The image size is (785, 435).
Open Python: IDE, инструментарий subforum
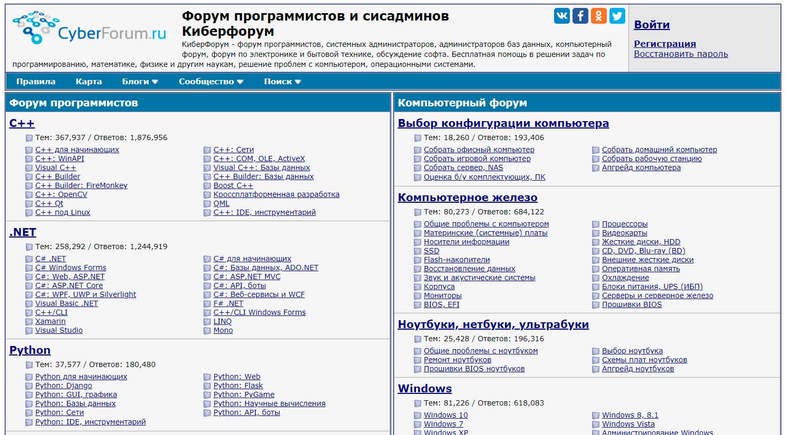[91, 422]
